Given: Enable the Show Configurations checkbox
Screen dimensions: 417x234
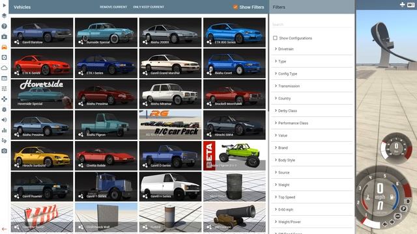Looking at the screenshot, I should tap(275, 38).
